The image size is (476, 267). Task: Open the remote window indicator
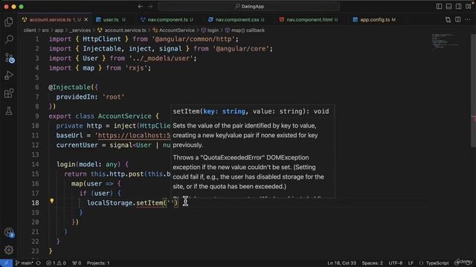pyautogui.click(x=6, y=263)
